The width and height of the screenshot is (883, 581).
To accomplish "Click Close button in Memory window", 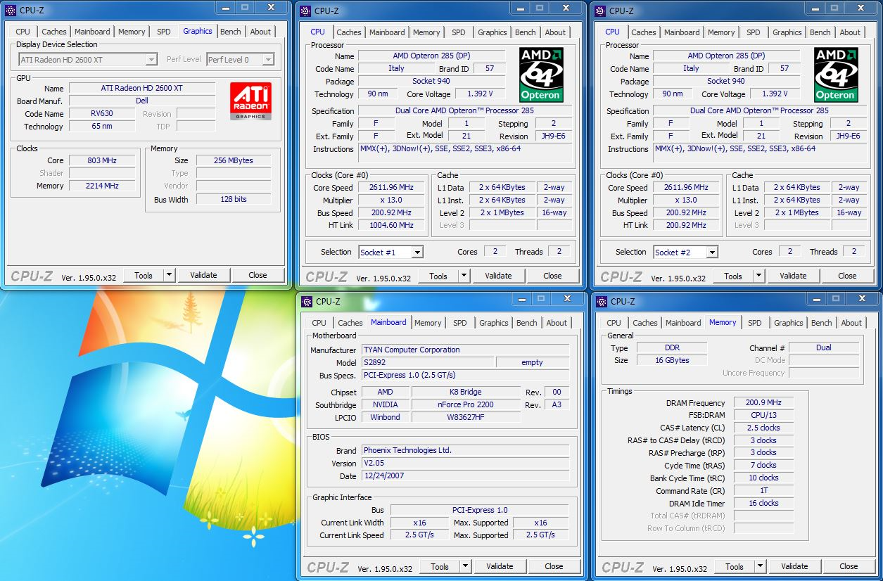I will (849, 566).
